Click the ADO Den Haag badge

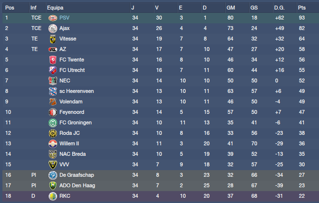pyautogui.click(x=52, y=185)
